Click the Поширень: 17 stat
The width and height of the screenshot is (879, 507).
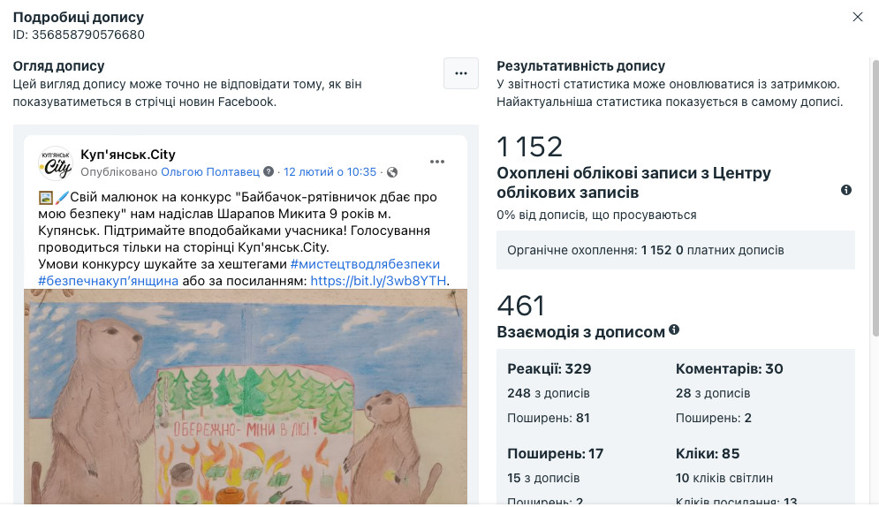(x=555, y=453)
